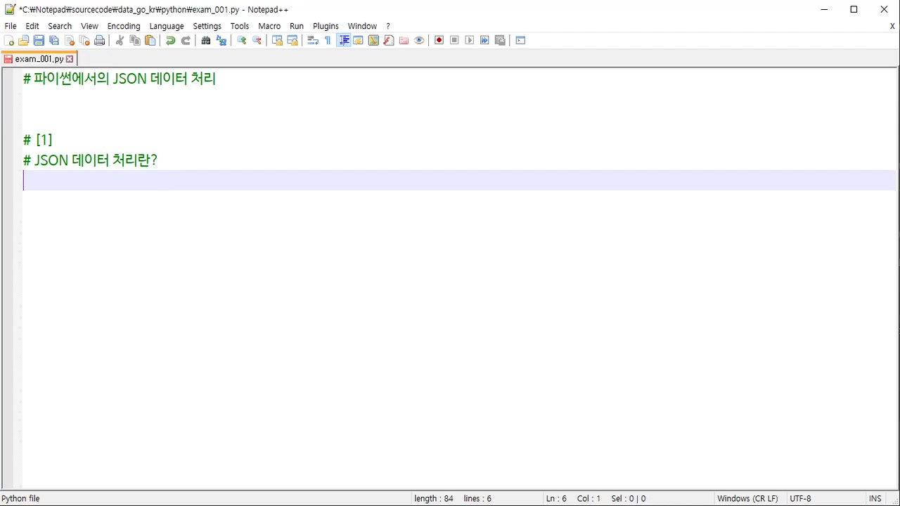This screenshot has width=900, height=506.
Task: Toggle show all characters pilcrow icon
Action: pyautogui.click(x=328, y=41)
